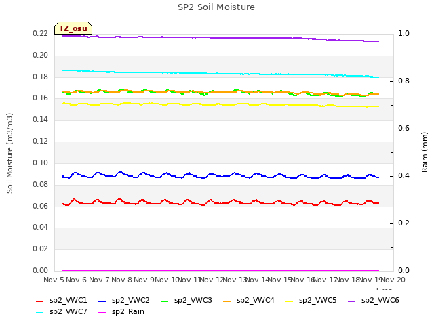
Task: Toggle the sp2_VWC4 legend entry
Action: (x=249, y=301)
